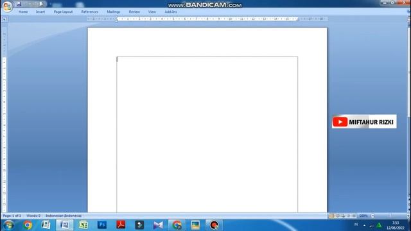411x231 pixels.
Task: Click the tab selector left of ruler
Action: point(4,19)
